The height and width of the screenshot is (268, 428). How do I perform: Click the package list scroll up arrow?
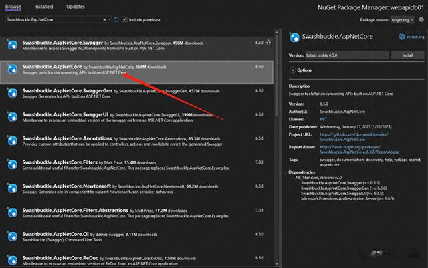(276, 33)
